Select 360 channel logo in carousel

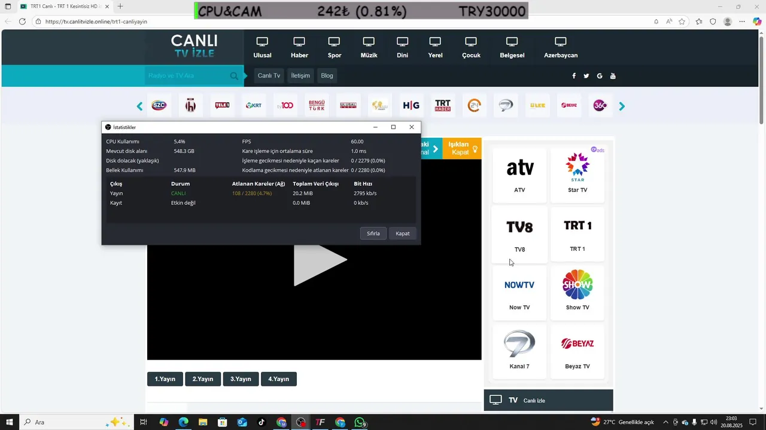point(600,106)
